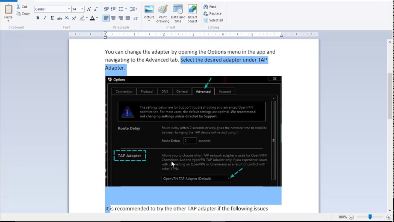The image size is (394, 222).
Task: Expand the Picture options arrow
Action: (x=149, y=21)
